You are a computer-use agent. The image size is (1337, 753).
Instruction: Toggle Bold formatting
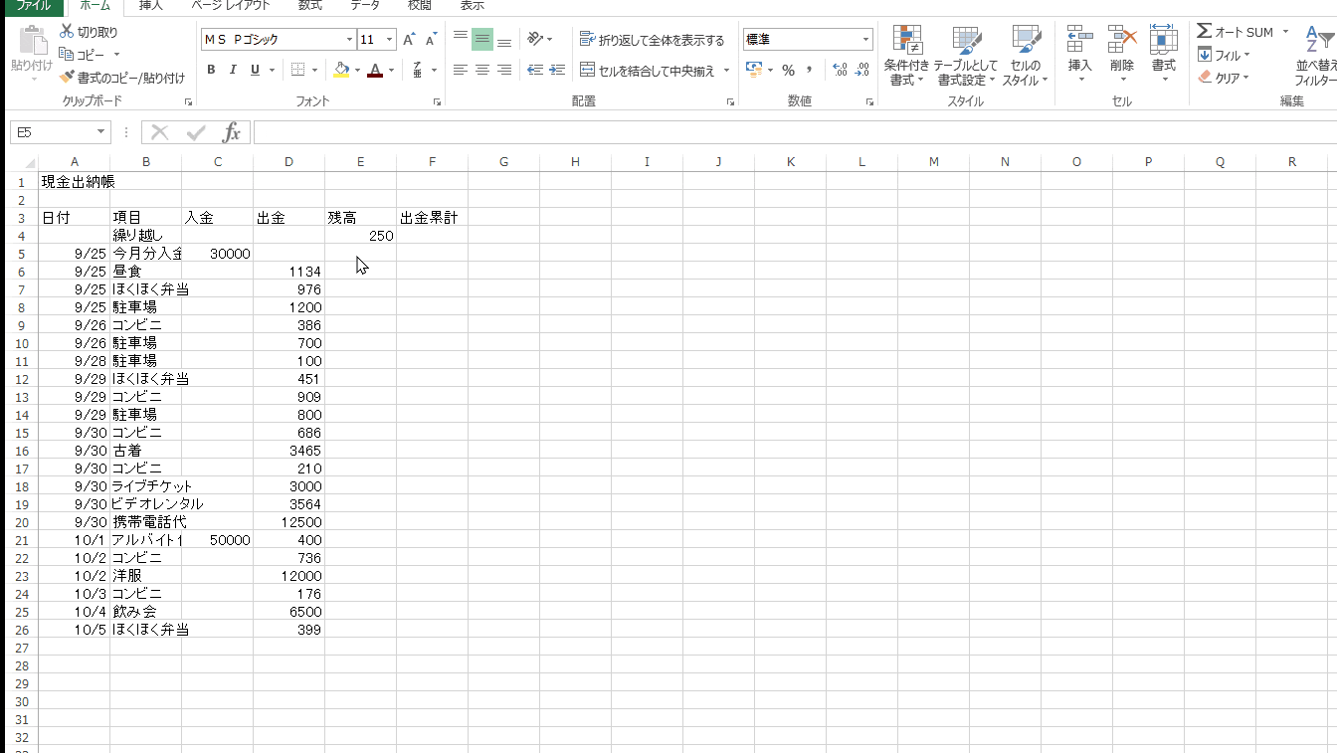click(x=211, y=70)
